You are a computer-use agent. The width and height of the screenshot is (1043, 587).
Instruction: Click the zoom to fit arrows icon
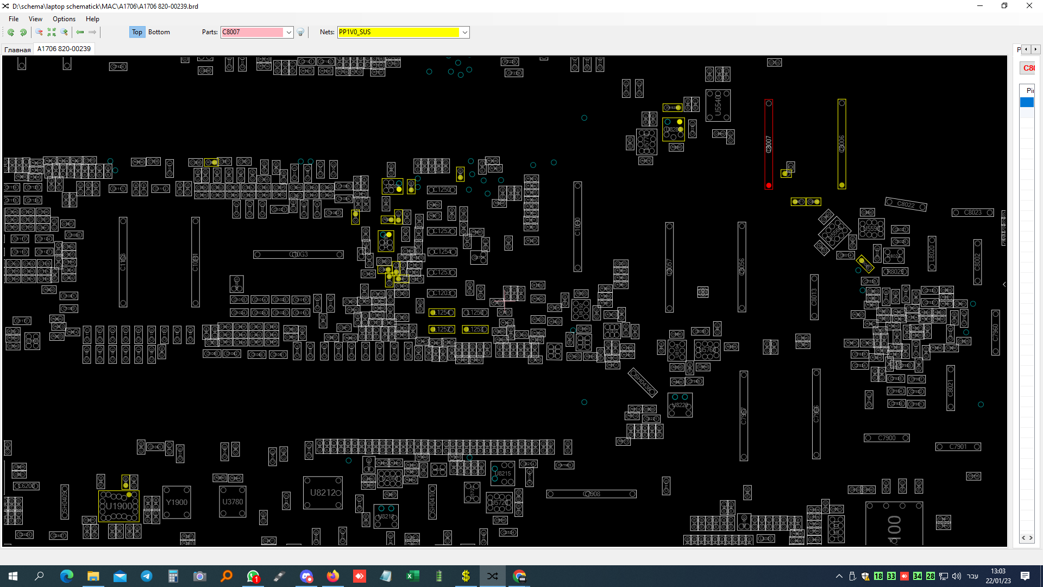coord(52,32)
